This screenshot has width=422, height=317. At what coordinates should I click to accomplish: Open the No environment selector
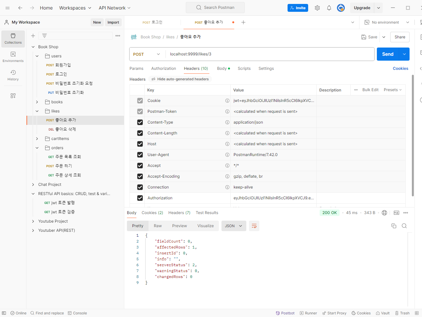coord(387,22)
